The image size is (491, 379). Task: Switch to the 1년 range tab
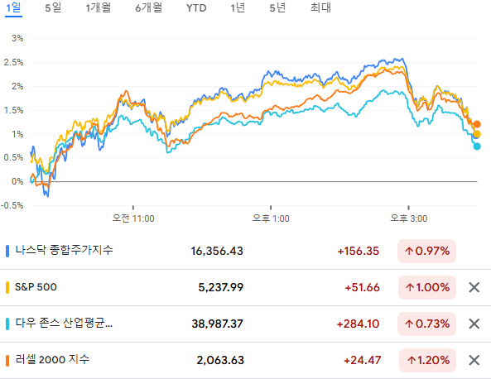(238, 7)
